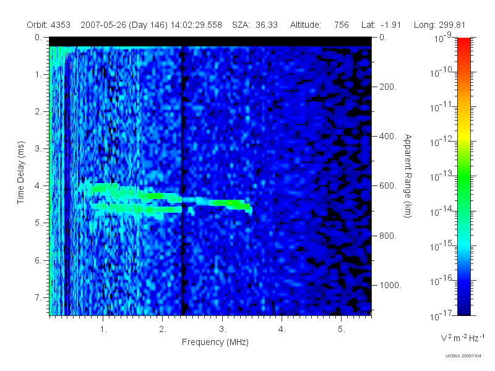Click the 4. tick label on Frequency axis

(x=282, y=330)
